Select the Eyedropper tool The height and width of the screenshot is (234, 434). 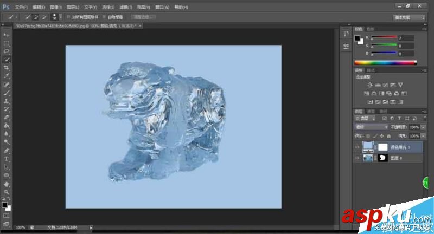coord(7,76)
